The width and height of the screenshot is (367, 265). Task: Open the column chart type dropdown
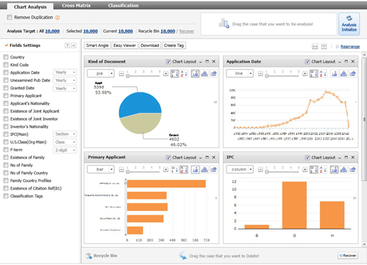(240, 169)
